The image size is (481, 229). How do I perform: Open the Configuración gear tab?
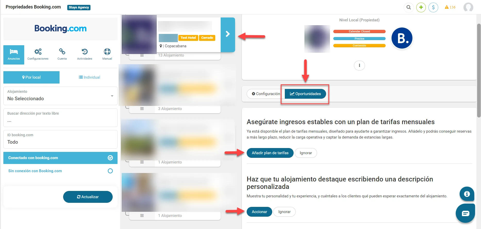point(266,94)
